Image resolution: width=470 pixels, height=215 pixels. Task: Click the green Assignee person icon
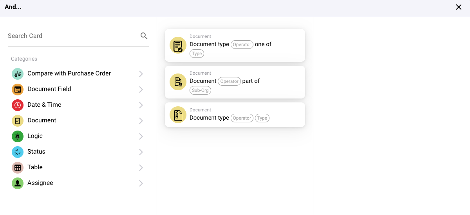coord(18,183)
